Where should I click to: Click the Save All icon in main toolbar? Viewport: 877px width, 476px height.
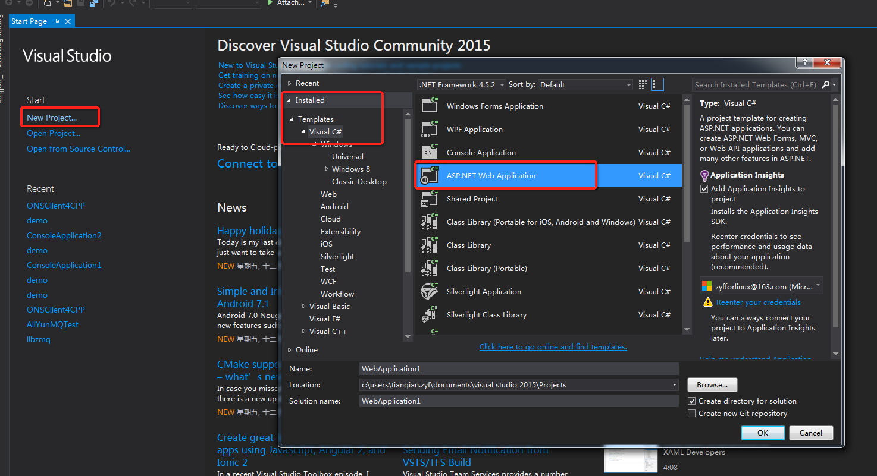(x=93, y=3)
